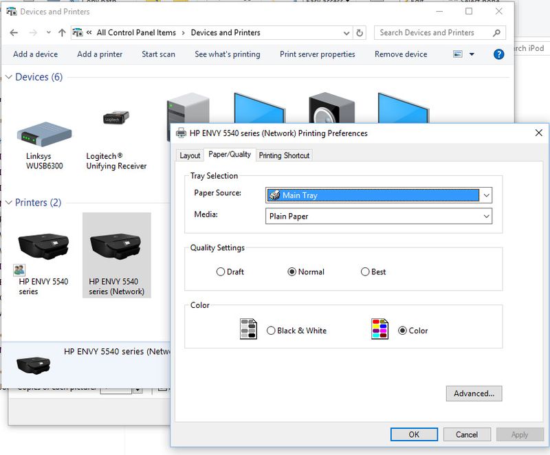This screenshot has height=455, width=550.
Task: Click Remove device
Action: [x=401, y=54]
